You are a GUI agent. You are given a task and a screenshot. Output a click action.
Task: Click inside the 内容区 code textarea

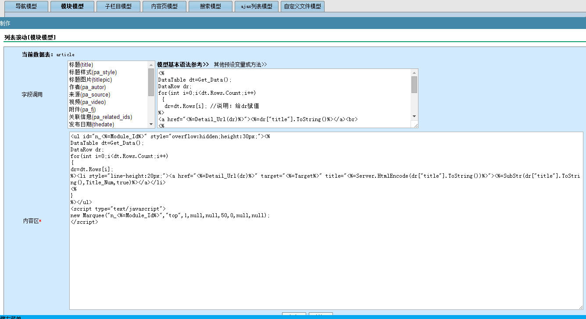325,263
